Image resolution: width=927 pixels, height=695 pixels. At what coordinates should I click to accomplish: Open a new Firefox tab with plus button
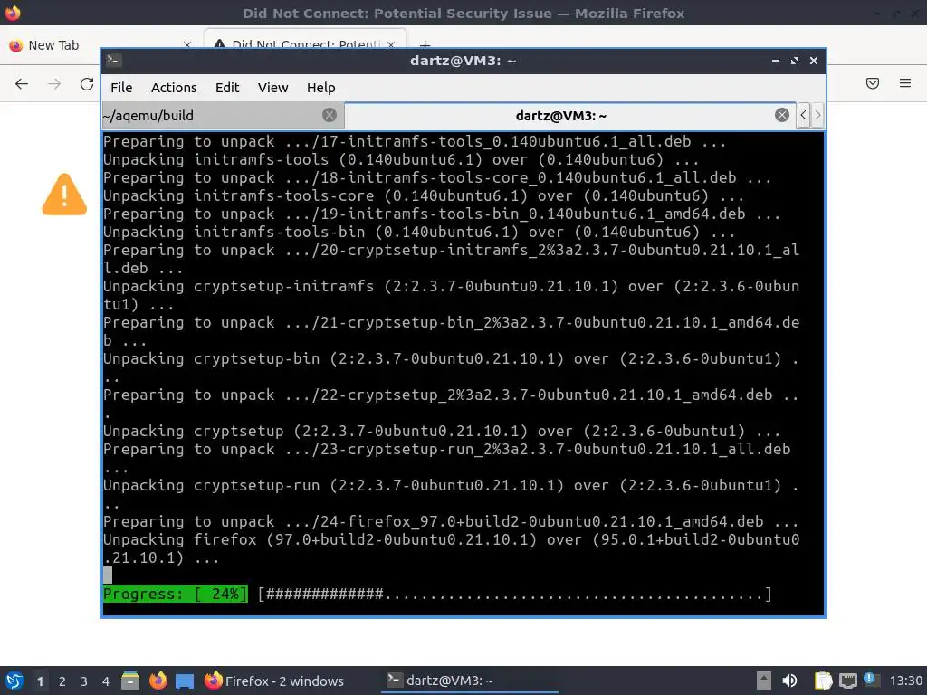pos(425,44)
